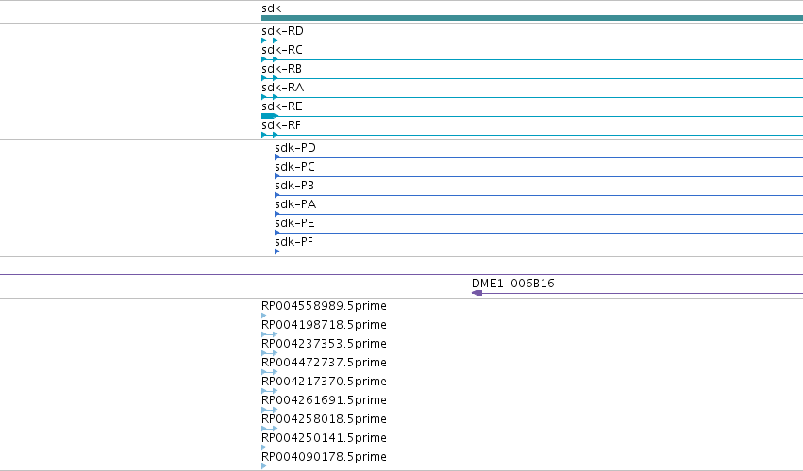The width and height of the screenshot is (803, 471).
Task: Select RP004261691.5prime label
Action: pos(325,401)
